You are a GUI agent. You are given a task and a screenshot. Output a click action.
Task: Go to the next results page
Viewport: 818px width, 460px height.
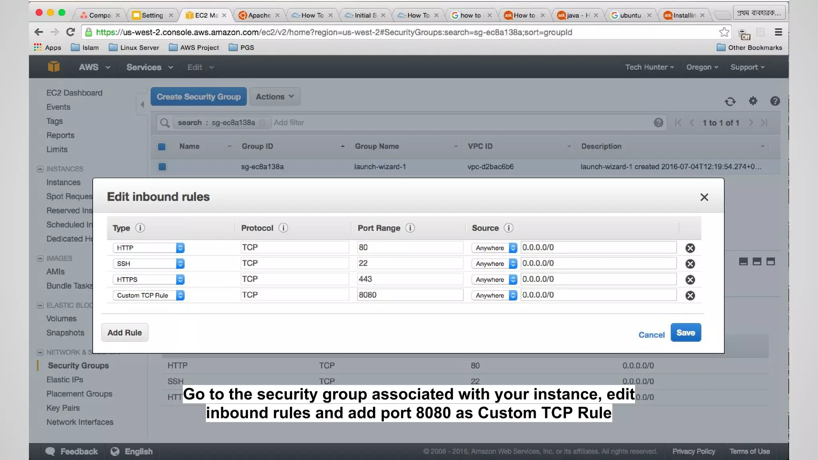pyautogui.click(x=751, y=123)
